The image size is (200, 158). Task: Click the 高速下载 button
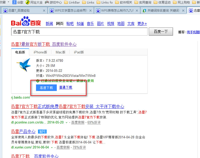(x=46, y=88)
